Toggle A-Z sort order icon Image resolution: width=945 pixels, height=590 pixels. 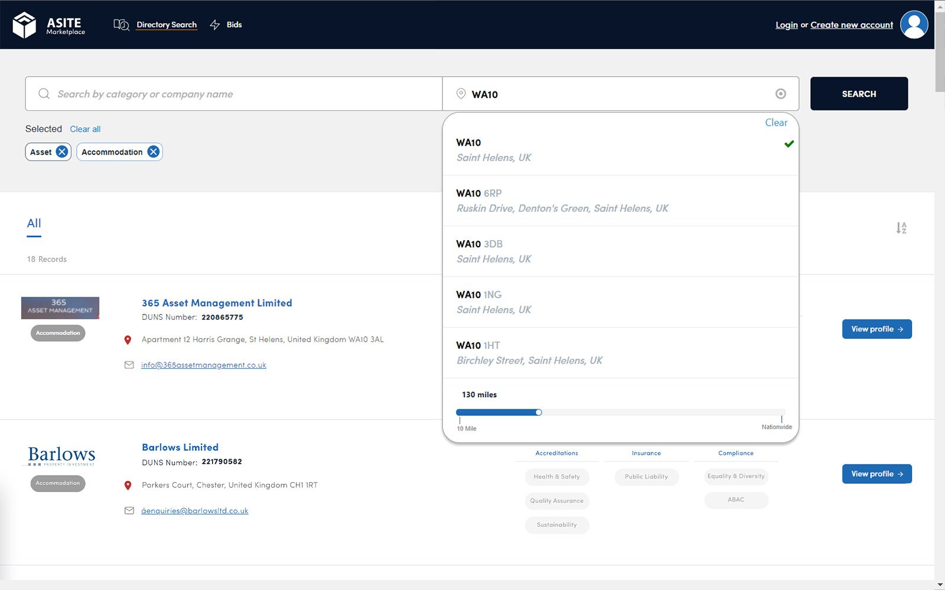(901, 228)
